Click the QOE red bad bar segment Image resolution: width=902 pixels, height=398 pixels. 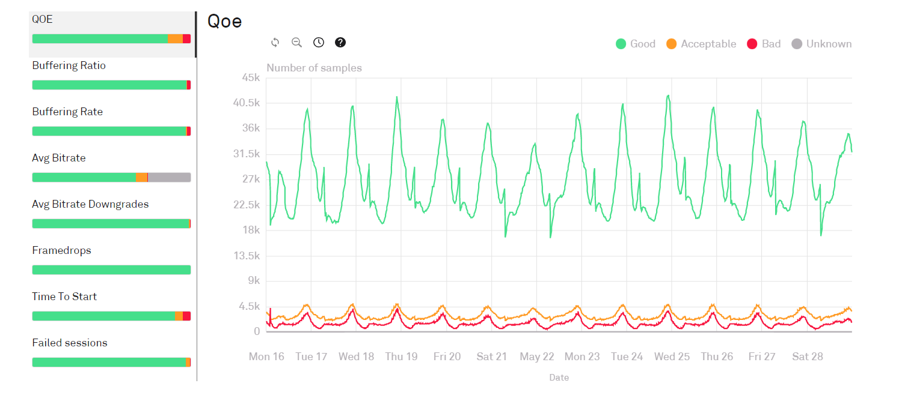coord(186,39)
